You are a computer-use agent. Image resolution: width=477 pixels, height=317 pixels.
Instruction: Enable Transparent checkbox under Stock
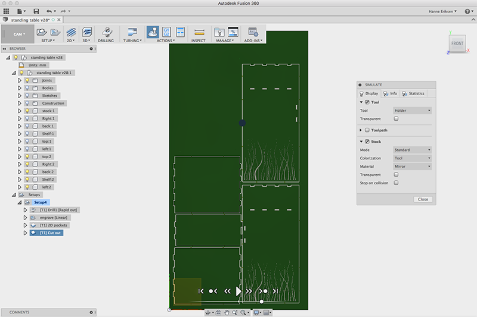click(396, 175)
